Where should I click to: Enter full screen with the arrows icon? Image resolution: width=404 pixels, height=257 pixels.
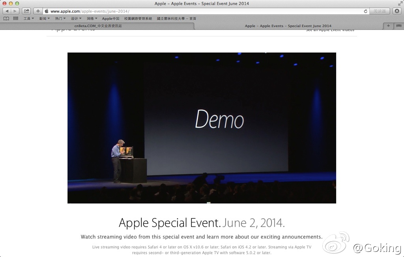pos(400,3)
